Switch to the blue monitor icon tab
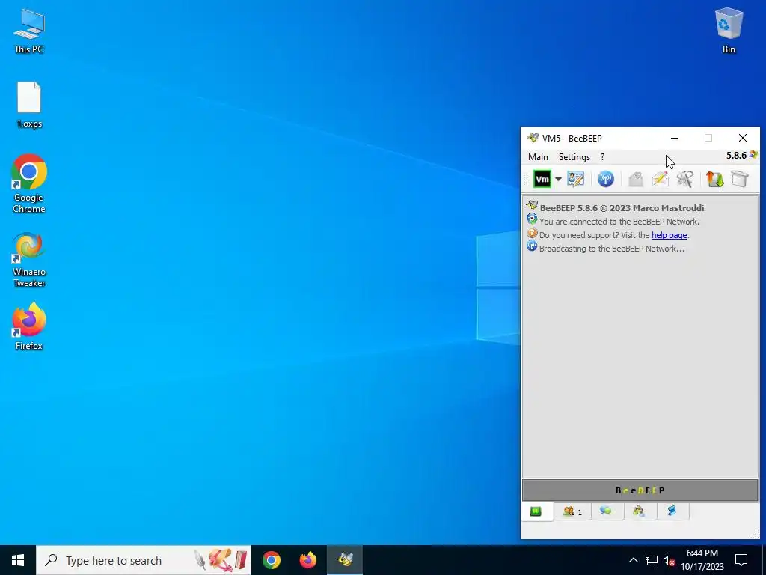The height and width of the screenshot is (575, 766). 672,511
